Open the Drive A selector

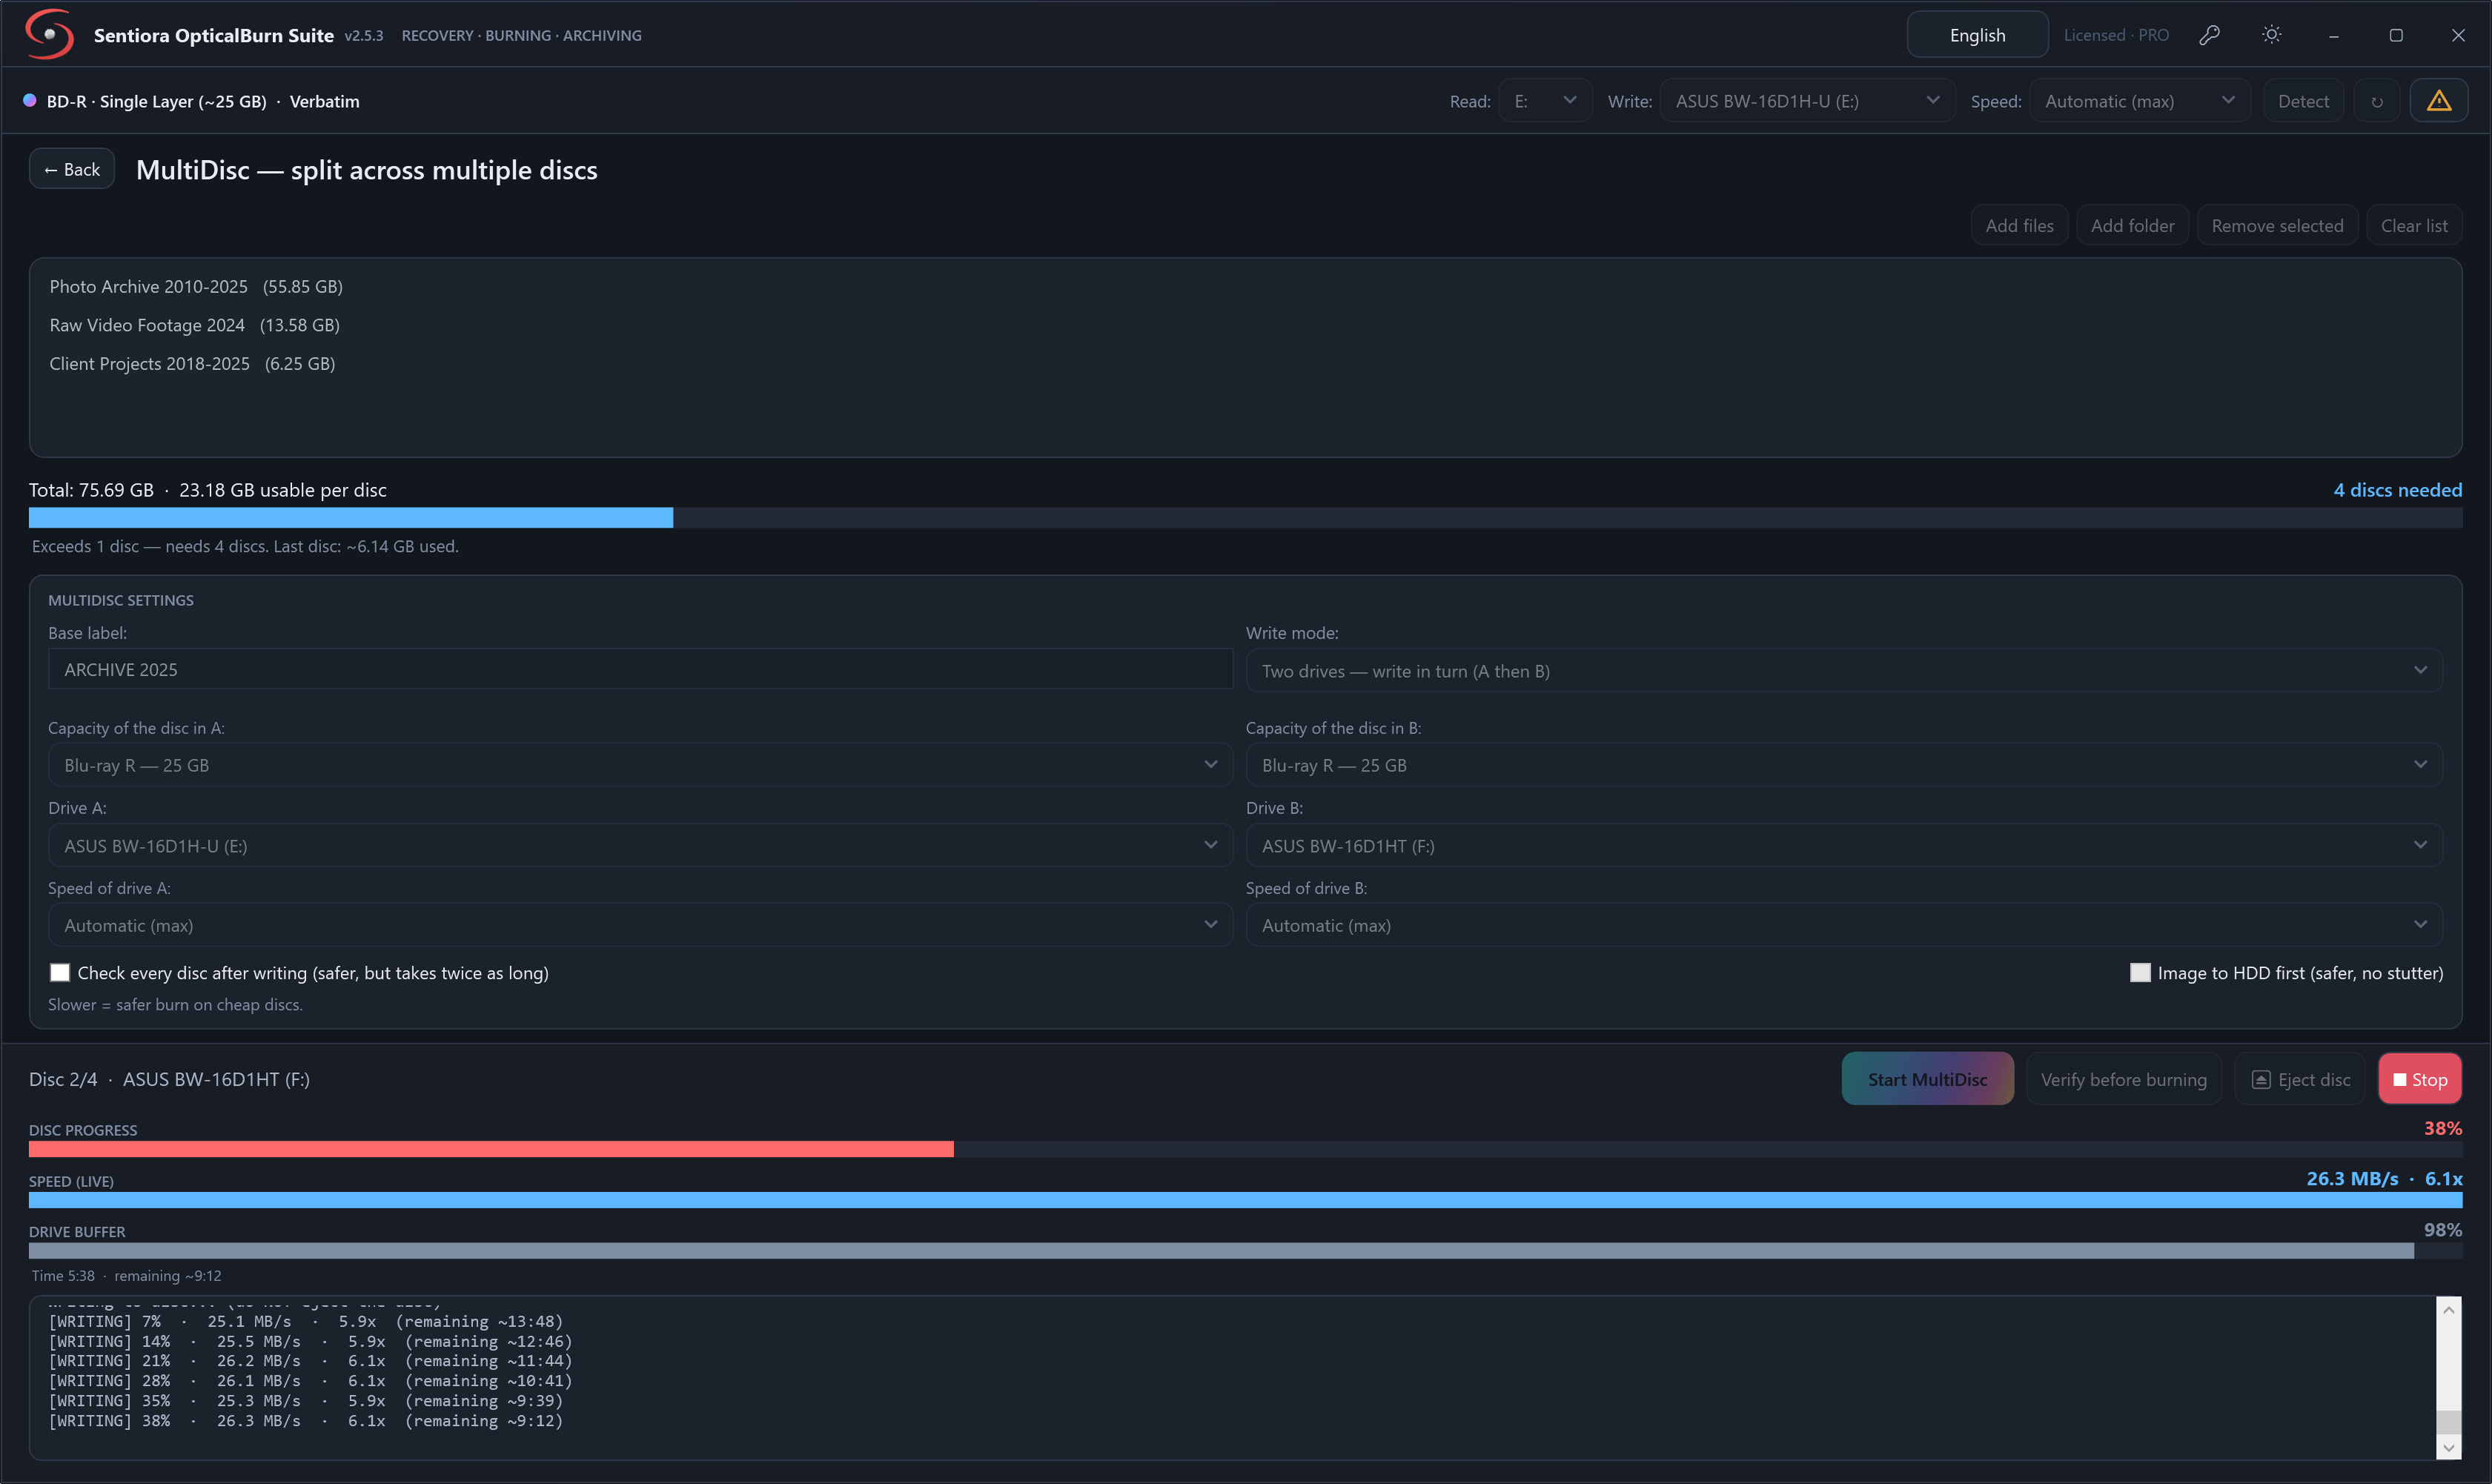coord(640,846)
